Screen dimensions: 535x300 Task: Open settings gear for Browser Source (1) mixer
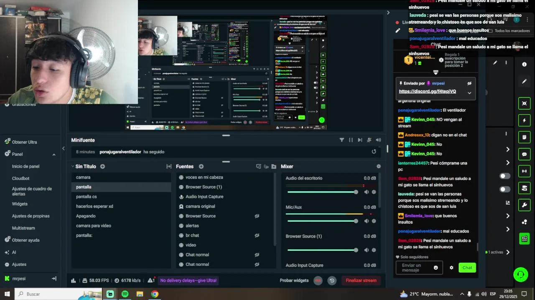(x=374, y=250)
